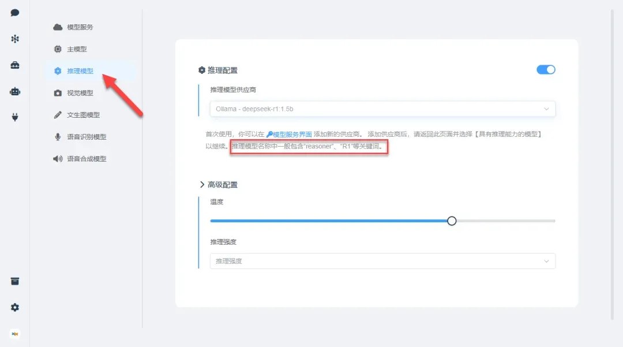Click the pencil icon beside 文生图模型
The height and width of the screenshot is (347, 623).
58,115
